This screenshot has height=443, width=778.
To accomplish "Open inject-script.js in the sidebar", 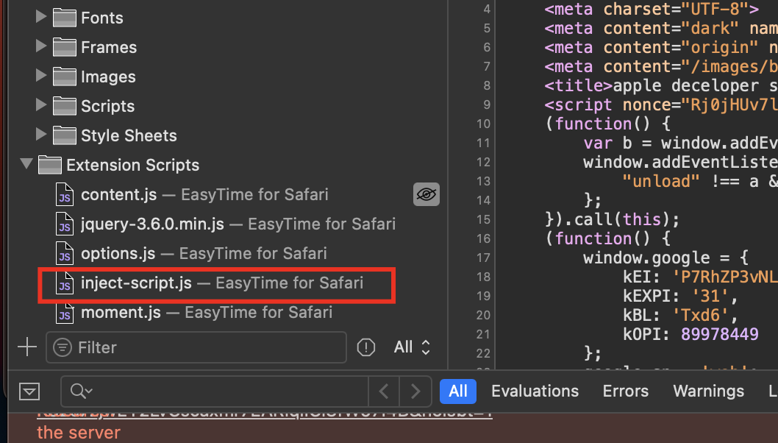I will click(136, 283).
